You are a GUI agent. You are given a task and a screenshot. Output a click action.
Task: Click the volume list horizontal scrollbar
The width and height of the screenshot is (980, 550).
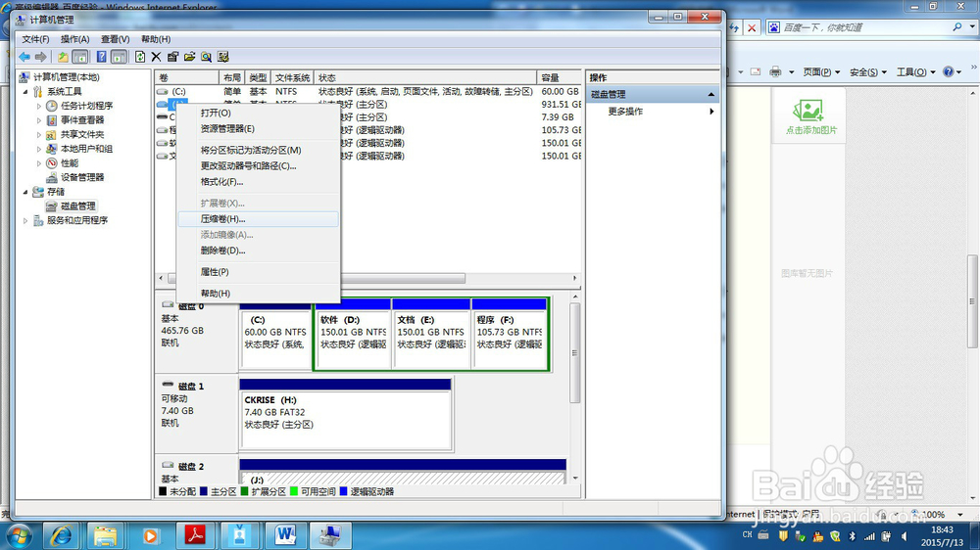pos(367,279)
